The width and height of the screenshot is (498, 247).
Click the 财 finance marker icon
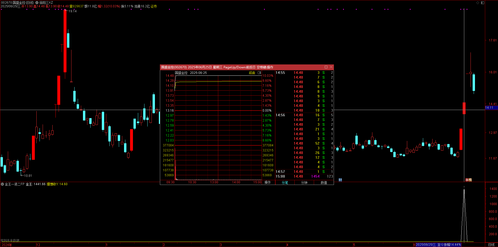[340, 180]
